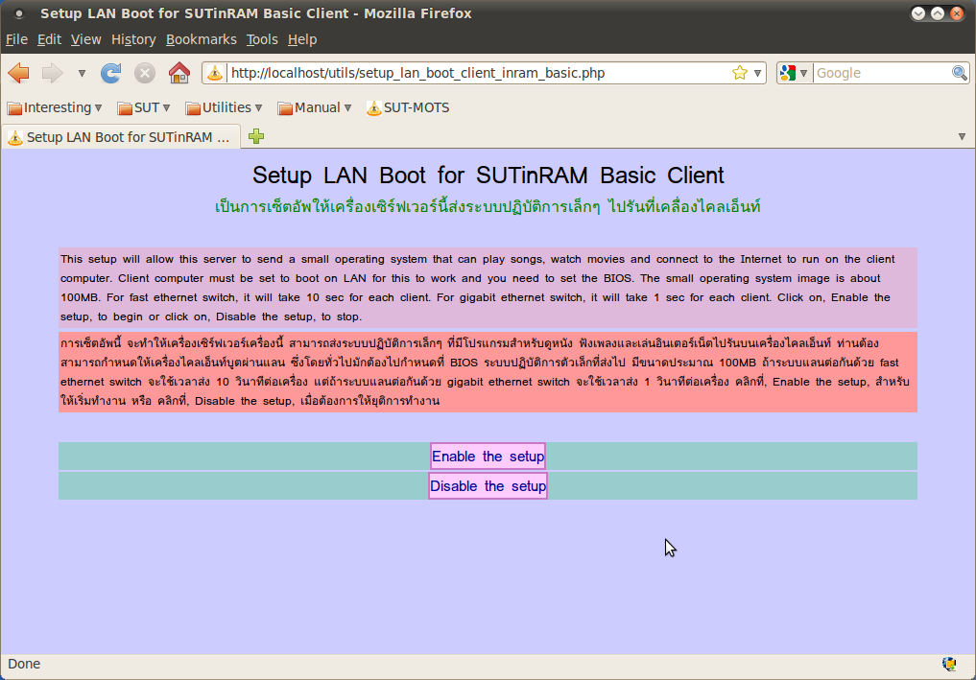Expand the Manual bookmarks folder
This screenshot has width=976, height=680.
point(315,107)
